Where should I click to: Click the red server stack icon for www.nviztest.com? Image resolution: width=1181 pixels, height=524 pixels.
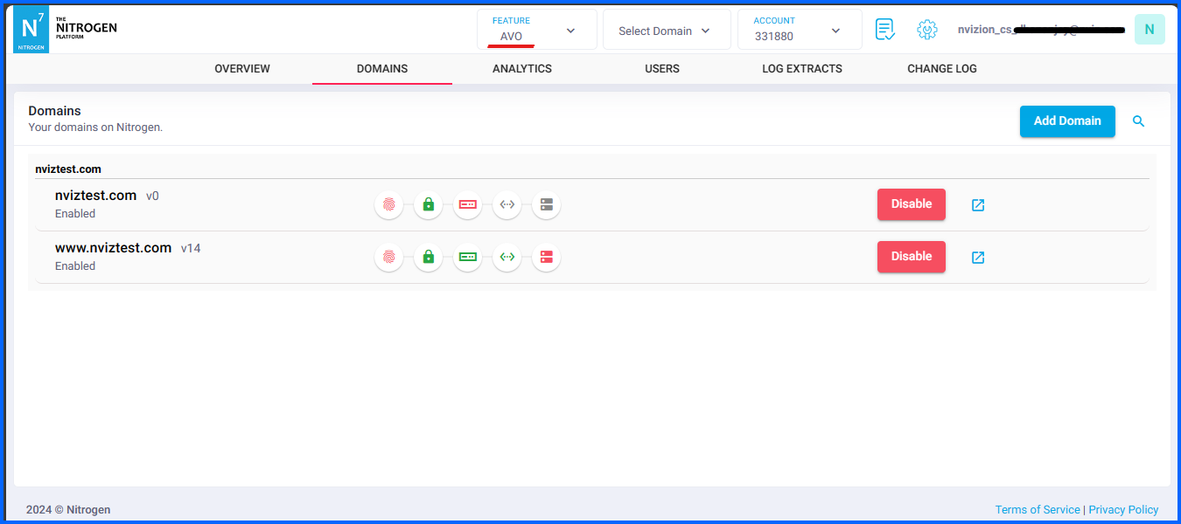(546, 257)
